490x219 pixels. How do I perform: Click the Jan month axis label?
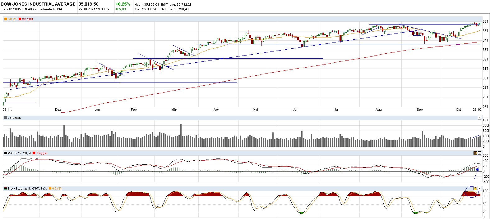[97, 110]
